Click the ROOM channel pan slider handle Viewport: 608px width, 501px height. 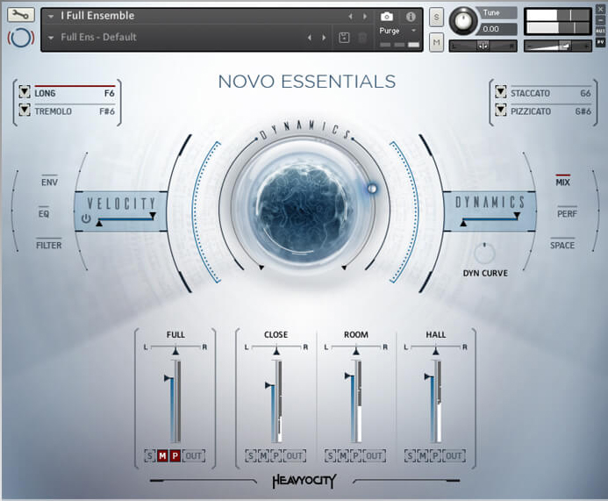click(356, 351)
